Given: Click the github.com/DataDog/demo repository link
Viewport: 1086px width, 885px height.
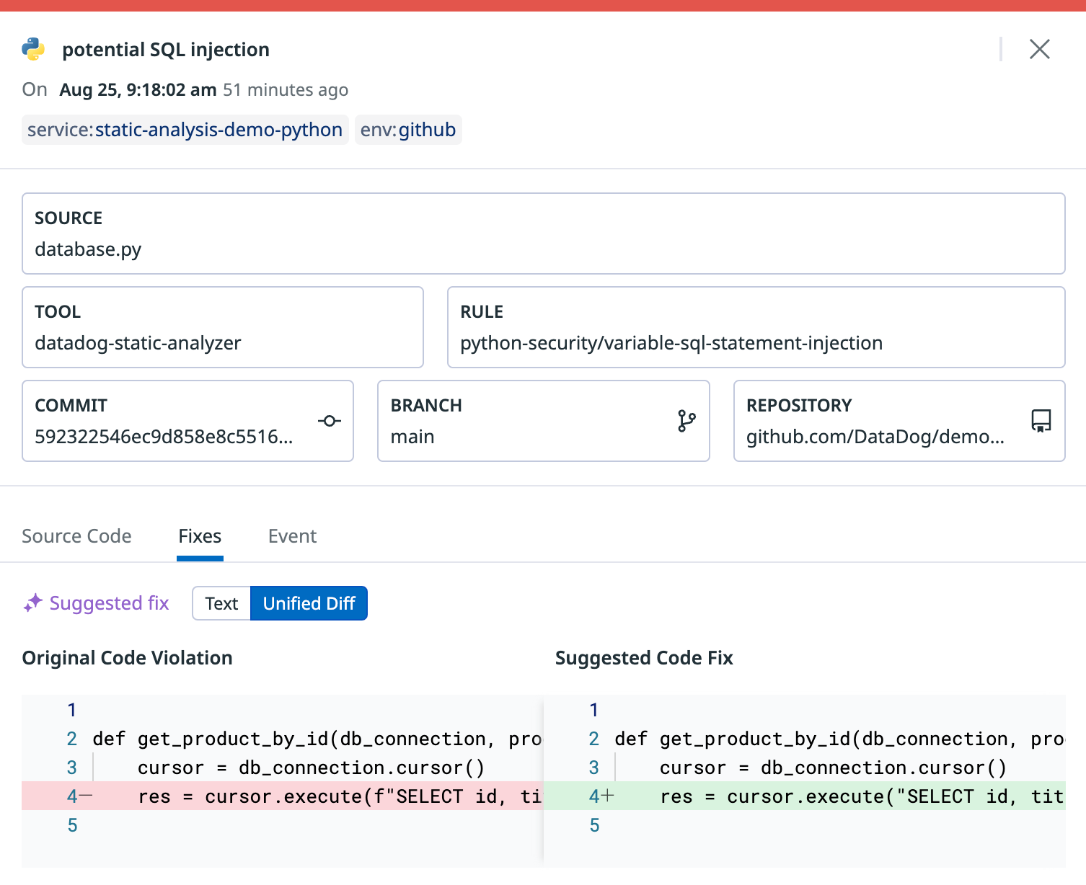Looking at the screenshot, I should coord(875,437).
